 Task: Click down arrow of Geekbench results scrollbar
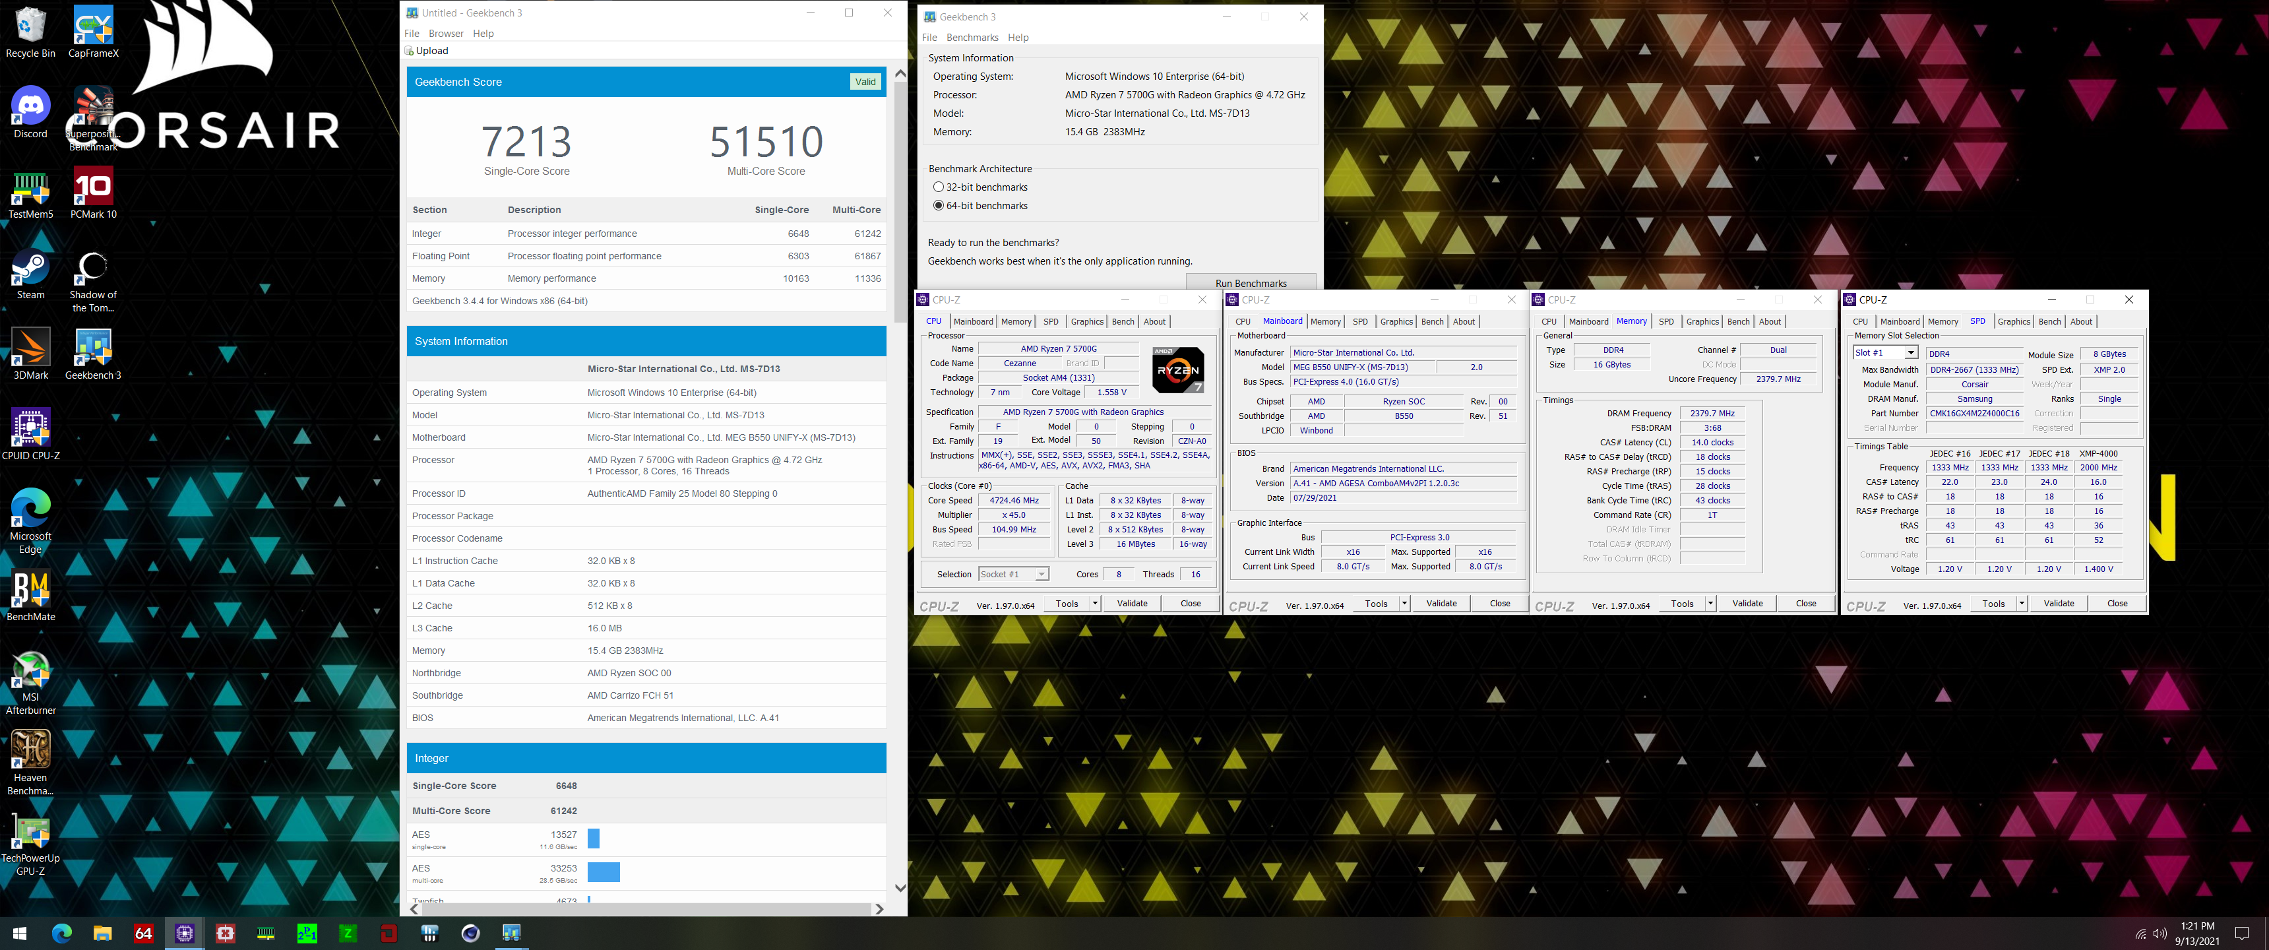899,888
